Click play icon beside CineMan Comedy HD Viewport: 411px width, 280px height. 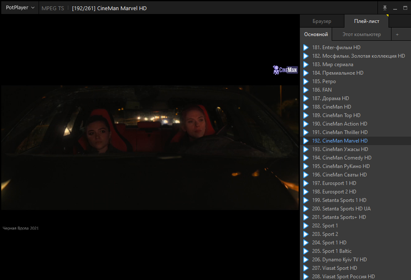pos(306,158)
